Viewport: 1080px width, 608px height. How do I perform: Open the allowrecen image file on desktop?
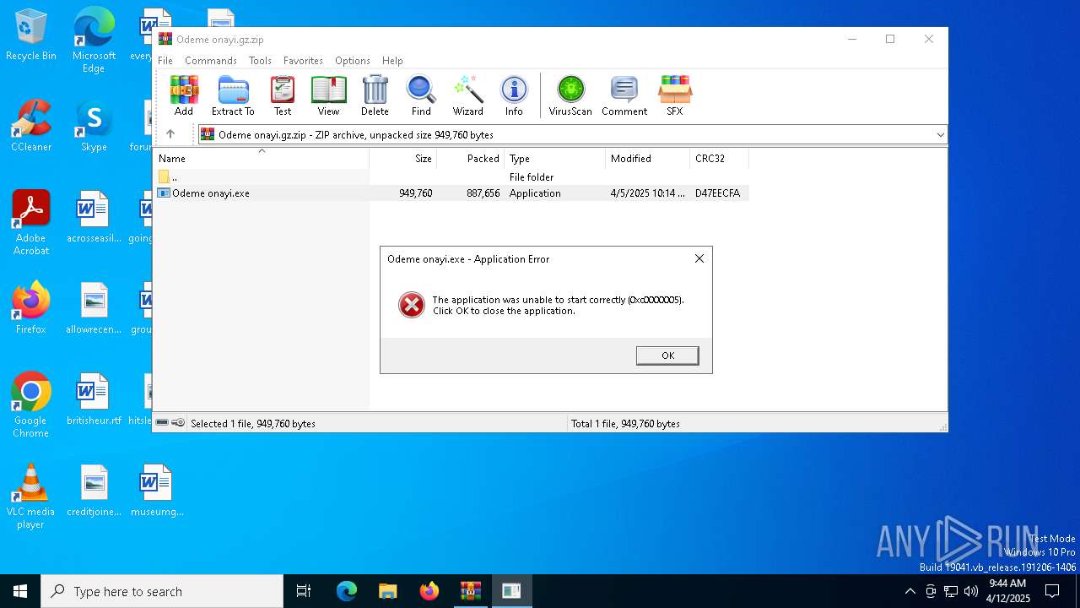coord(94,308)
